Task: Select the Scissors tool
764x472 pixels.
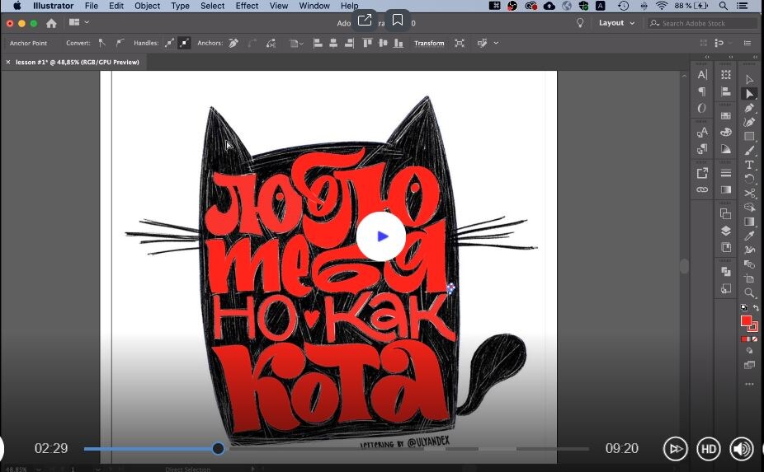Action: click(749, 194)
